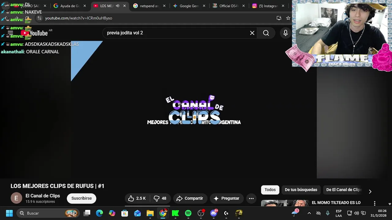Image resolution: width=392 pixels, height=220 pixels.
Task: Dislike the video showing 48
Action: click(x=160, y=198)
